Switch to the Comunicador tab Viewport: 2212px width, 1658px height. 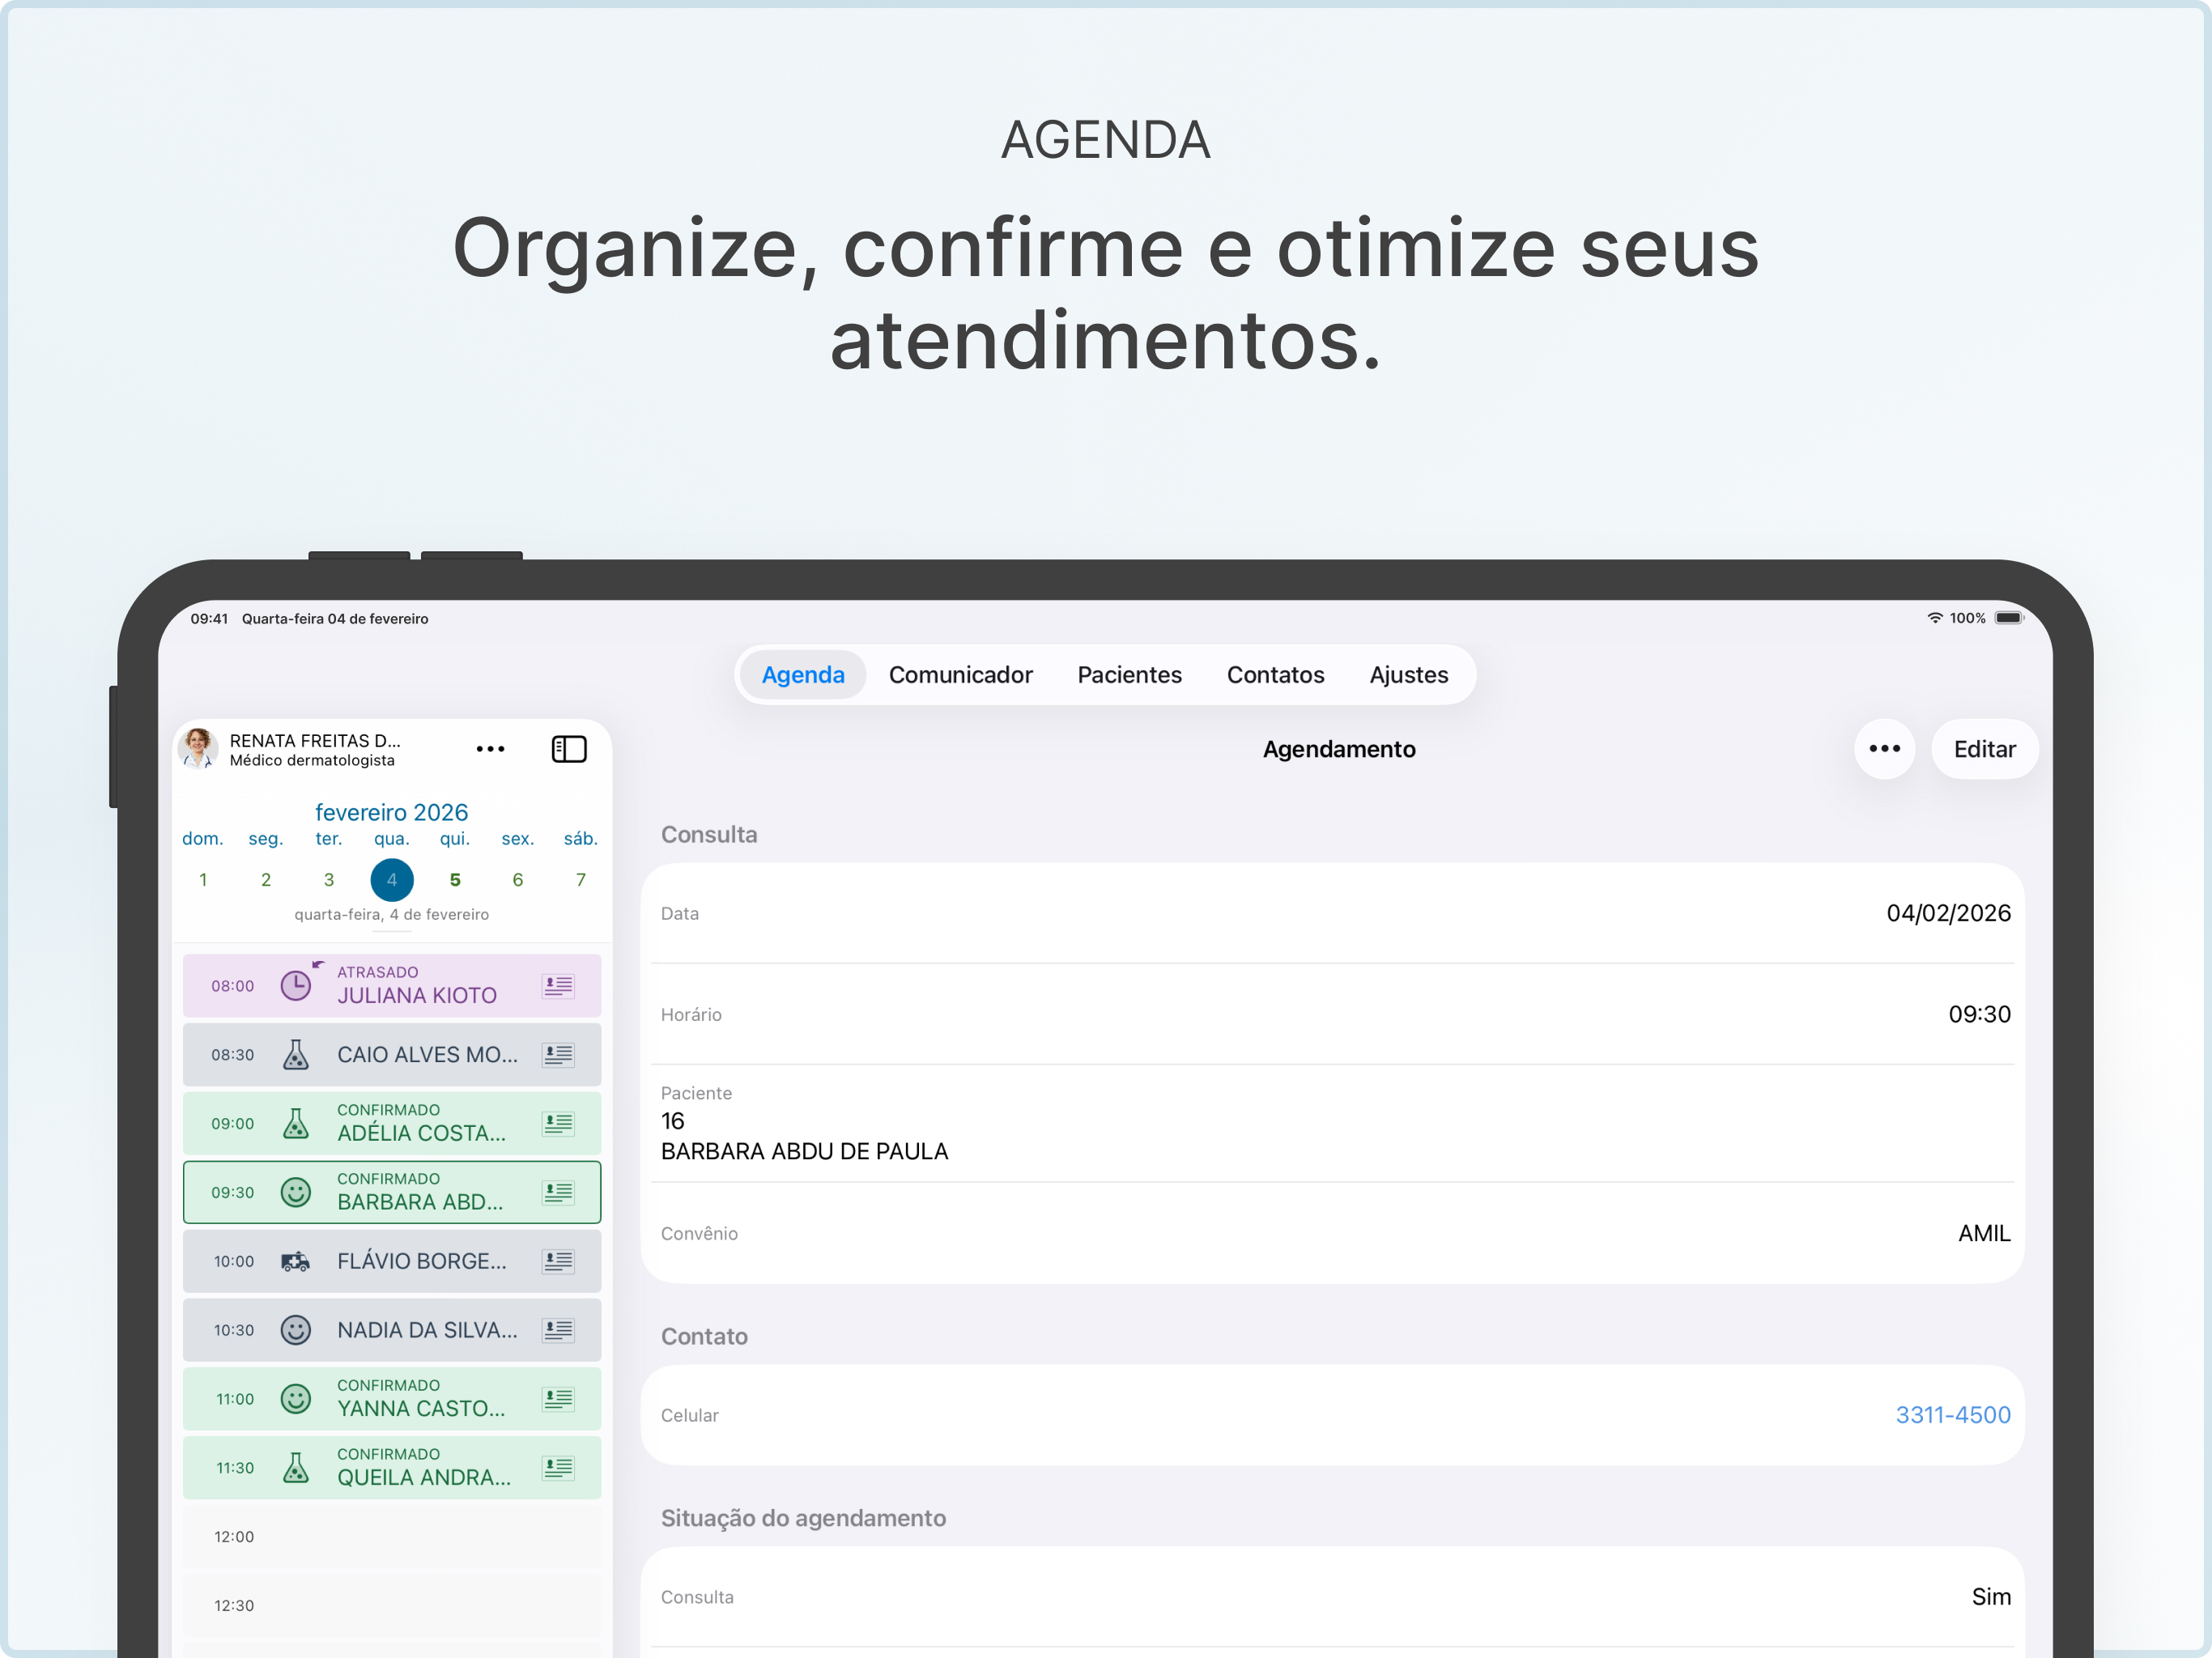pos(960,675)
